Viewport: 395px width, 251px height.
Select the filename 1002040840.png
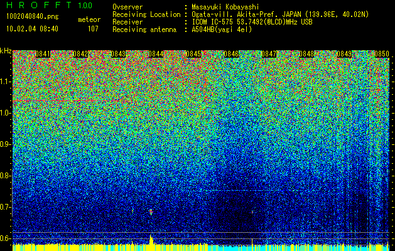(33, 16)
